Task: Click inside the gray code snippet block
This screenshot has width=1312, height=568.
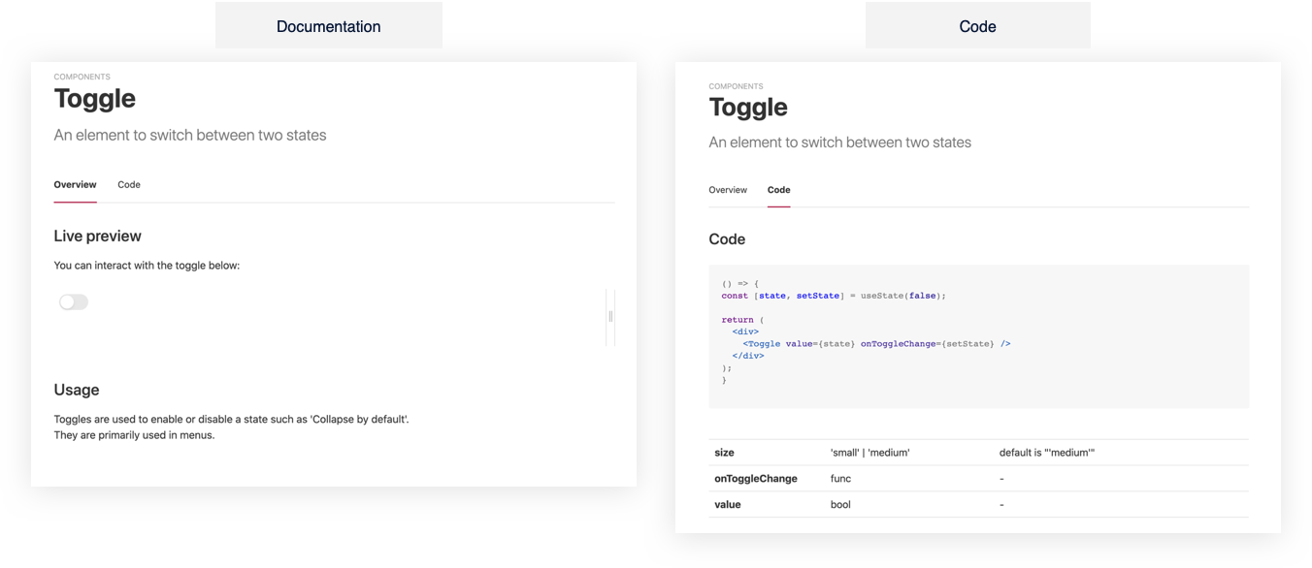Action: coord(978,335)
